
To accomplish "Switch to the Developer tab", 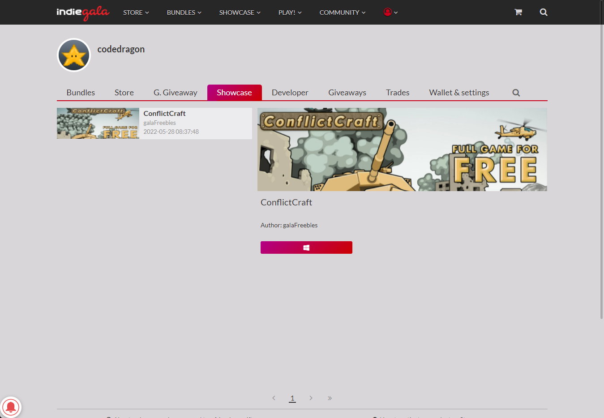I will tap(290, 93).
